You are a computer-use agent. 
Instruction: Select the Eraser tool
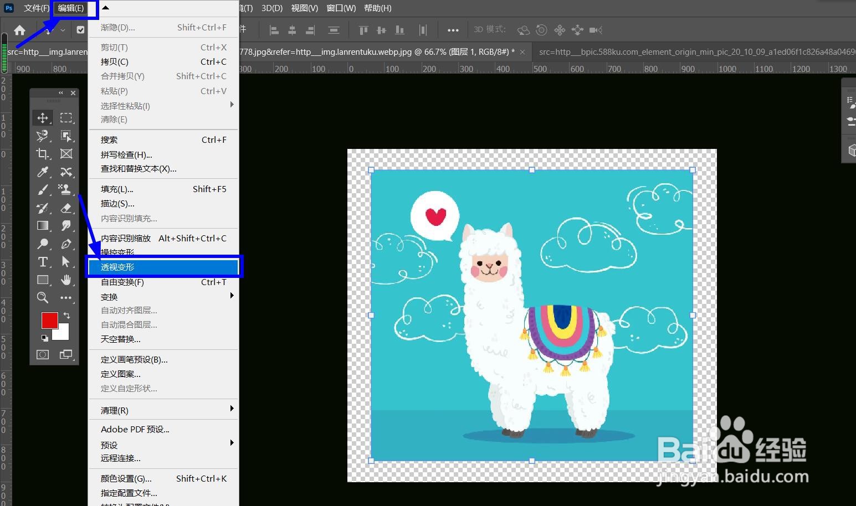tap(66, 208)
